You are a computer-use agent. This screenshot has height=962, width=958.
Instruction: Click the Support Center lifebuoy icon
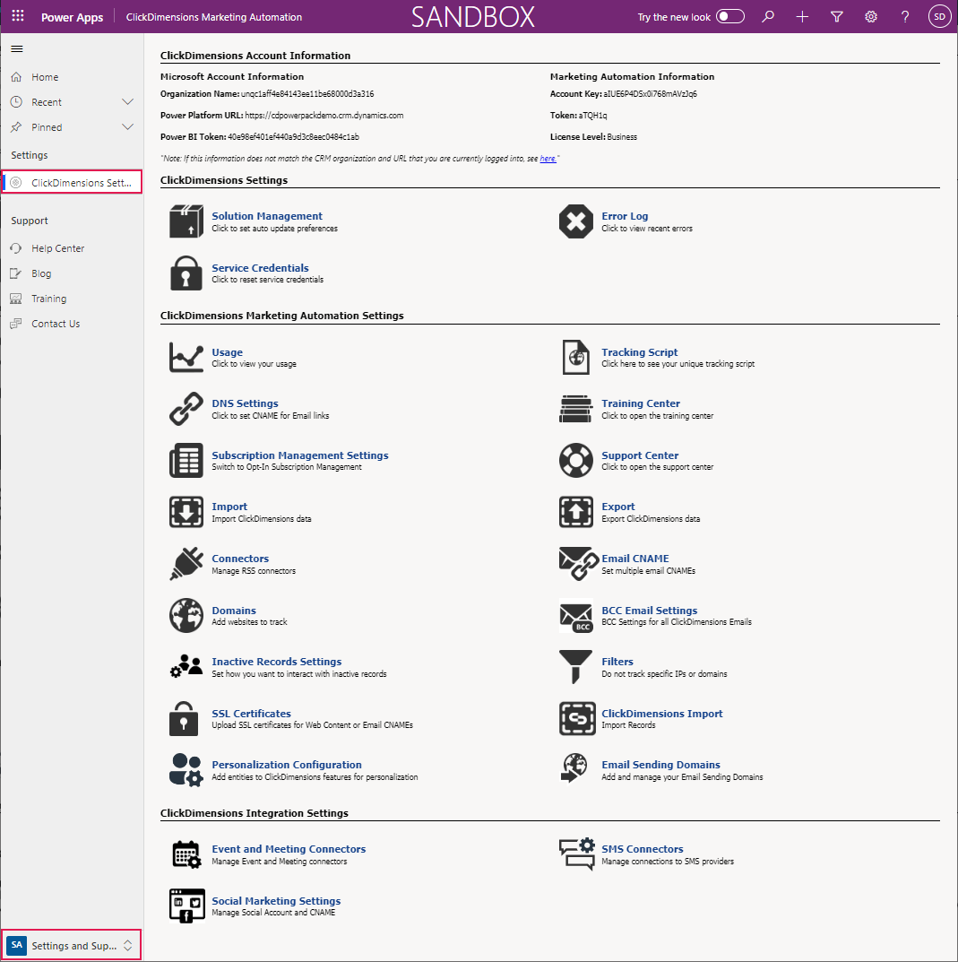[576, 460]
